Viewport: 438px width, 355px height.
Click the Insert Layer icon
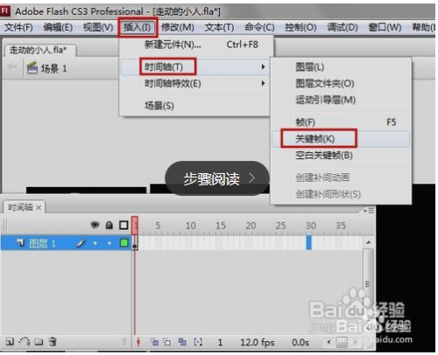(10, 341)
